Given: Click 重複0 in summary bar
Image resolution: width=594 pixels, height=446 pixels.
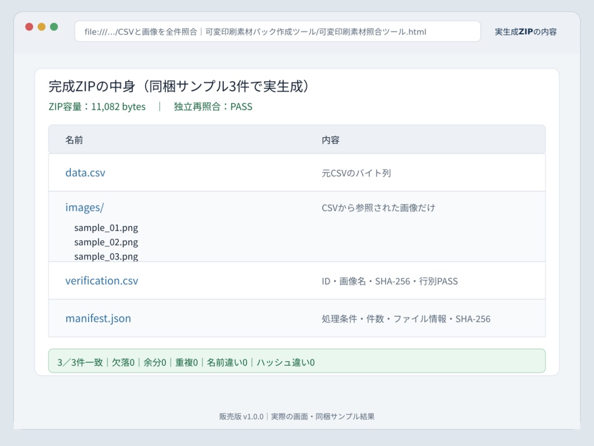Looking at the screenshot, I should click(x=186, y=362).
